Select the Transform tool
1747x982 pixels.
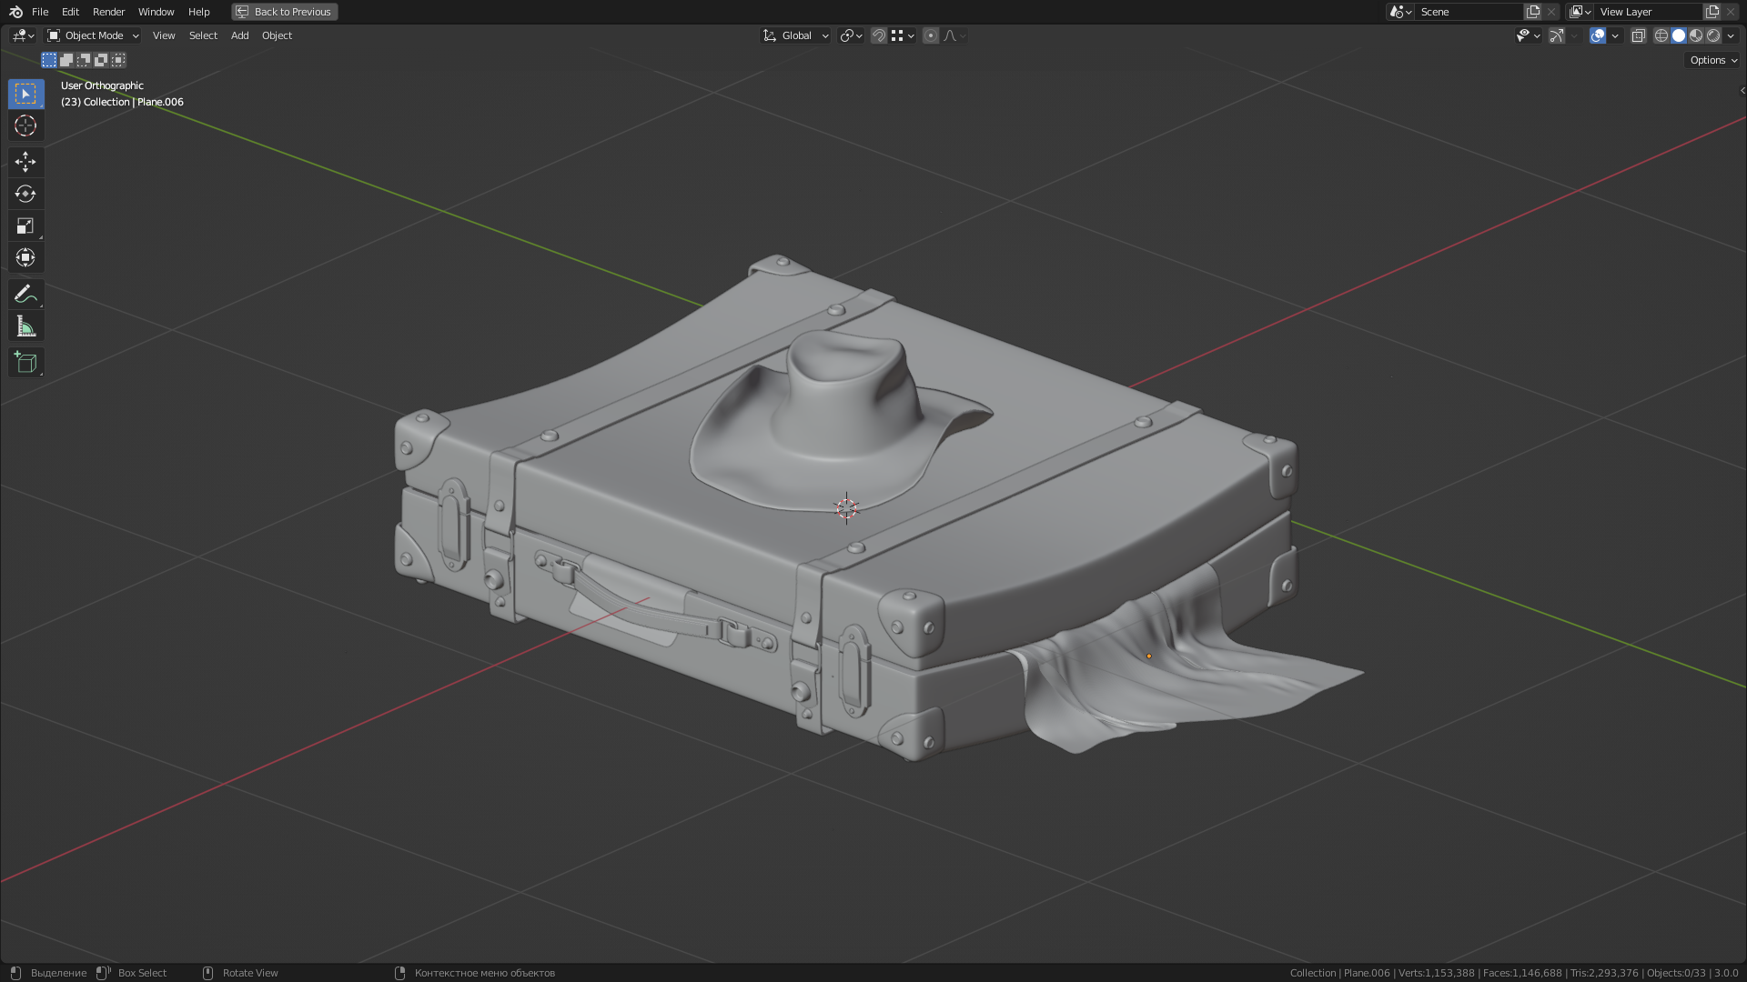tap(25, 257)
